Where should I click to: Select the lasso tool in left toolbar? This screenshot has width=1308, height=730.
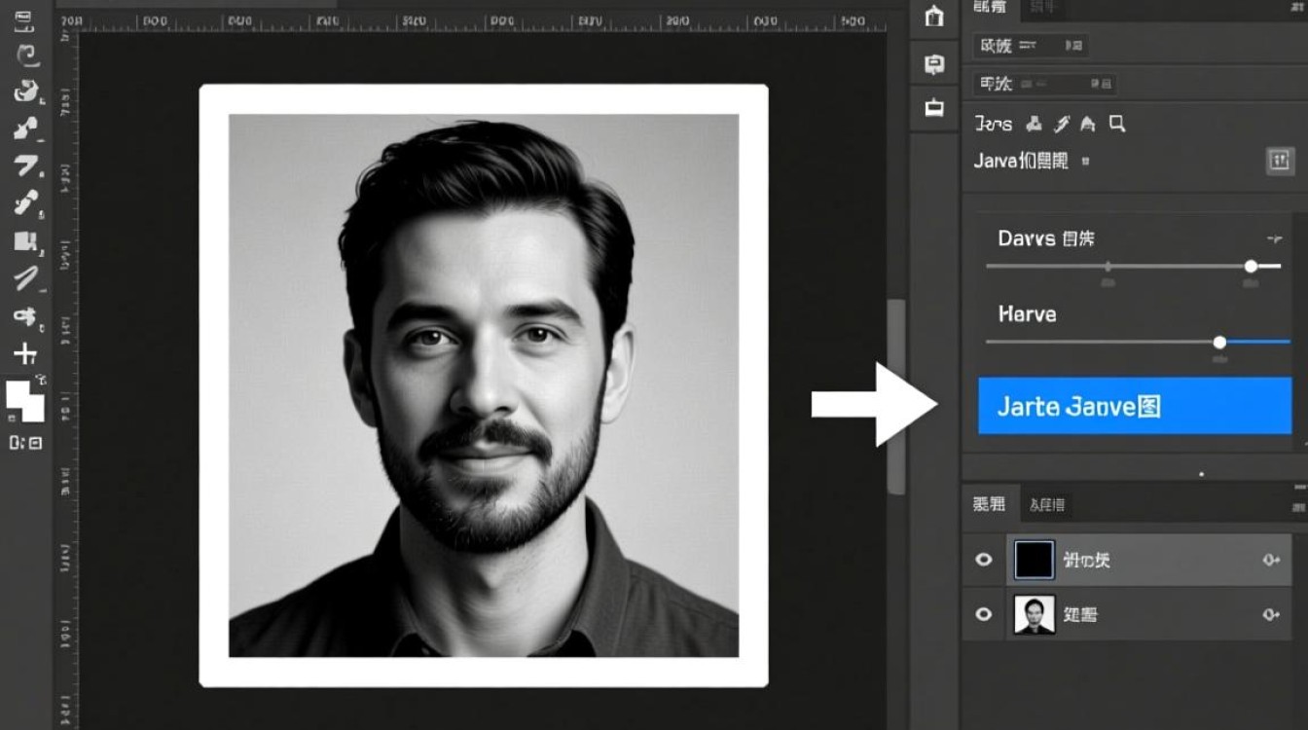point(25,55)
